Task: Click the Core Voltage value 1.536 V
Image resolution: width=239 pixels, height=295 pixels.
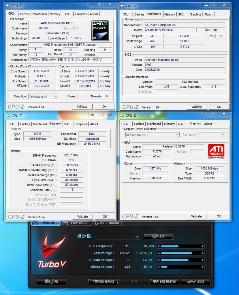Action: pyautogui.click(x=76, y=38)
